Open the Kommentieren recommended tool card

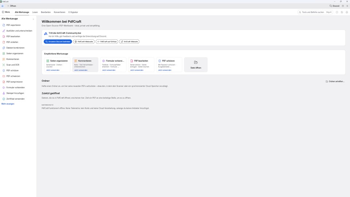point(85,65)
